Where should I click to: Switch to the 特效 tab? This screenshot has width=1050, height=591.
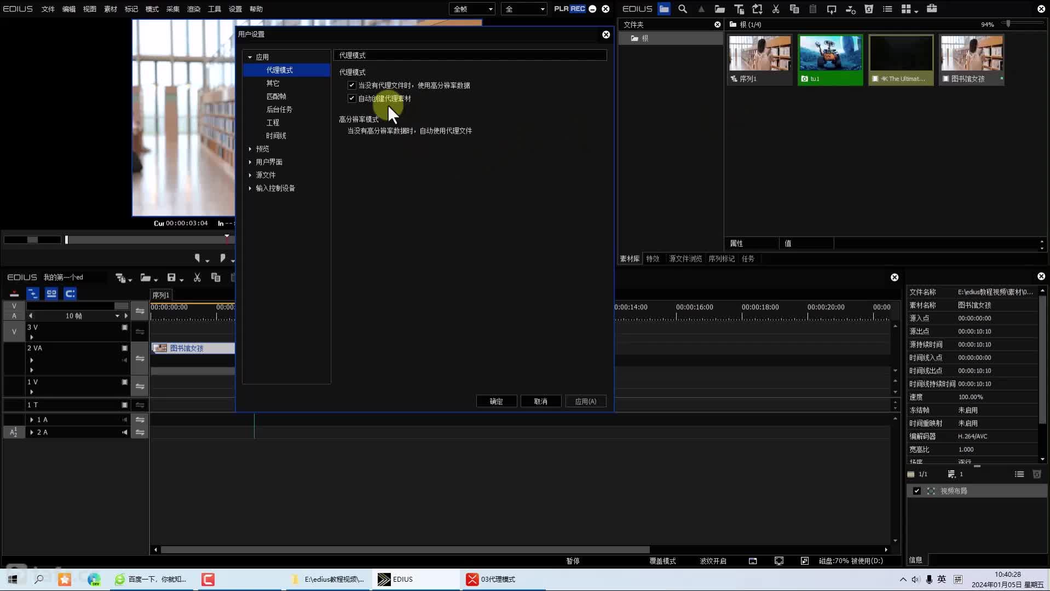pos(653,259)
